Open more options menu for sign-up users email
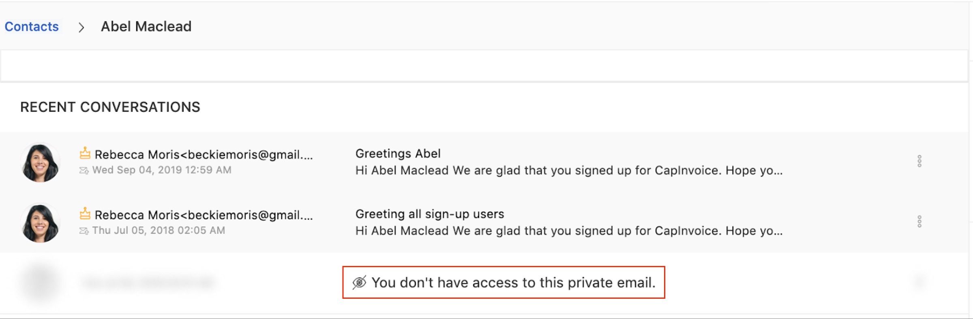This screenshot has height=319, width=973. [919, 221]
